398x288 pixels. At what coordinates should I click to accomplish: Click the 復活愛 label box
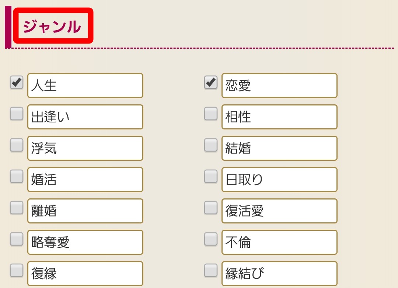click(x=279, y=211)
